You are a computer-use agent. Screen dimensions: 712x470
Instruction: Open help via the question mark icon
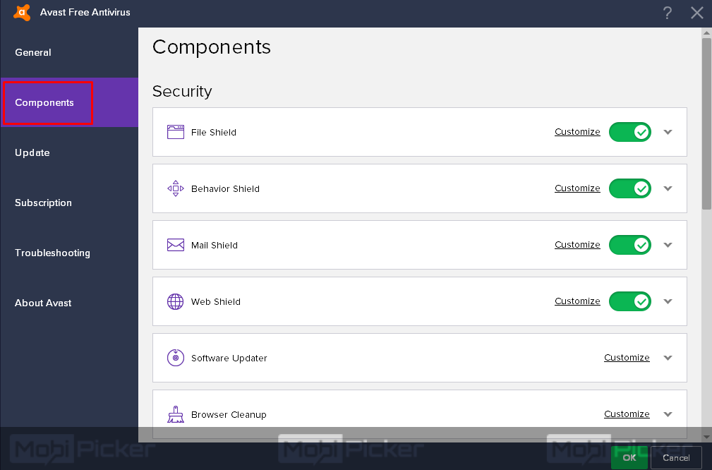click(667, 13)
